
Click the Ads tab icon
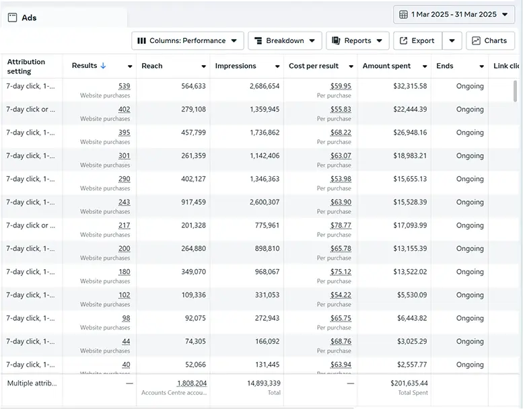click(x=13, y=18)
